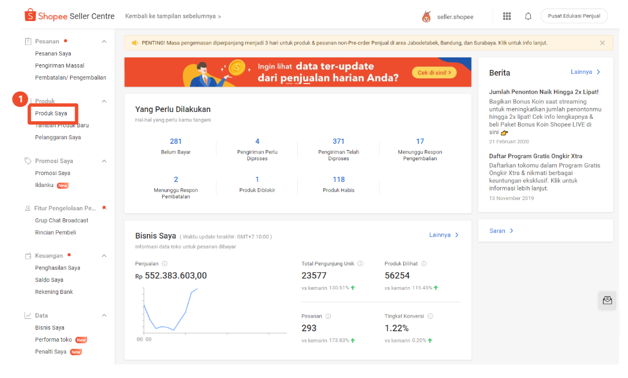Screen dimensions: 628x378
Task: Open the floating inbox icon at right edge
Action: coord(607,300)
